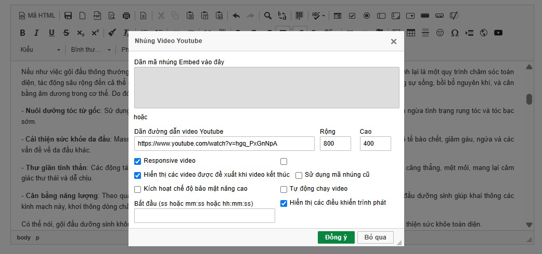Check Kích hoạt chế độ bảo mật nâng cao
Screen dimensions: 542x254
[x=137, y=189]
